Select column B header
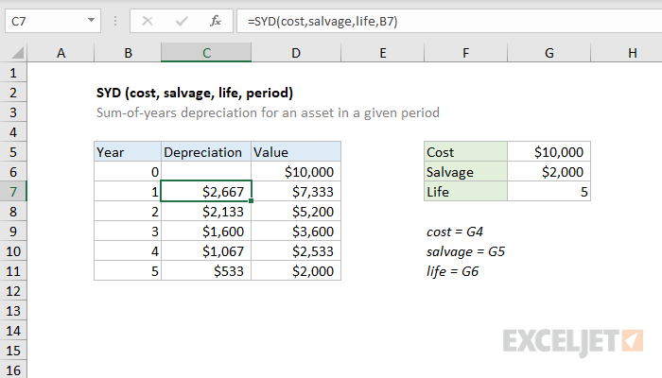This screenshot has width=662, height=378. [128, 53]
